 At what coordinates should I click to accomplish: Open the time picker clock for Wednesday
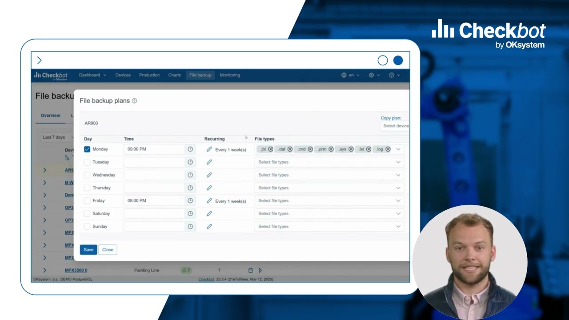coord(190,175)
